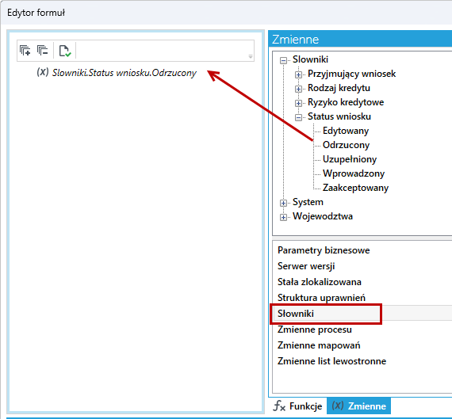Screen dimensions: 452x419
Task: Choose Parametry biznesowe in the list
Action: (x=324, y=250)
